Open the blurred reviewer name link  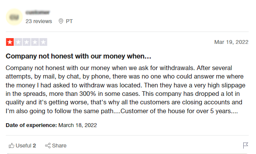[x=37, y=12]
